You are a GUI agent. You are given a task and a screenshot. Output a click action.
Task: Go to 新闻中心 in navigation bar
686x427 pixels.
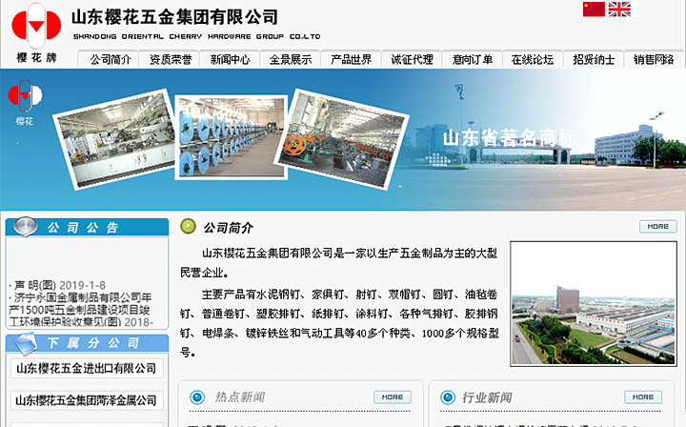pyautogui.click(x=231, y=59)
